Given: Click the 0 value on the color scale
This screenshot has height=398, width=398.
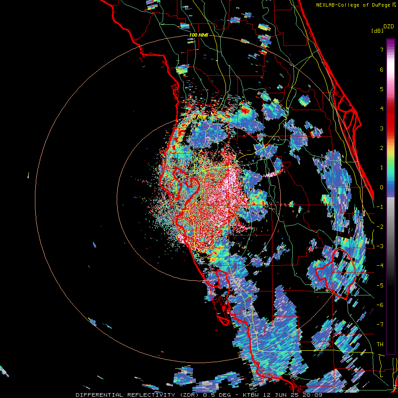Looking at the screenshot, I should (382, 188).
